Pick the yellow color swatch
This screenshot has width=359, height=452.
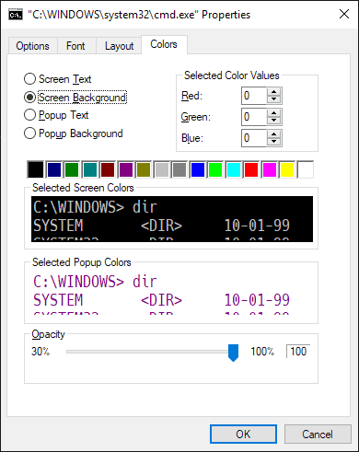click(x=287, y=169)
